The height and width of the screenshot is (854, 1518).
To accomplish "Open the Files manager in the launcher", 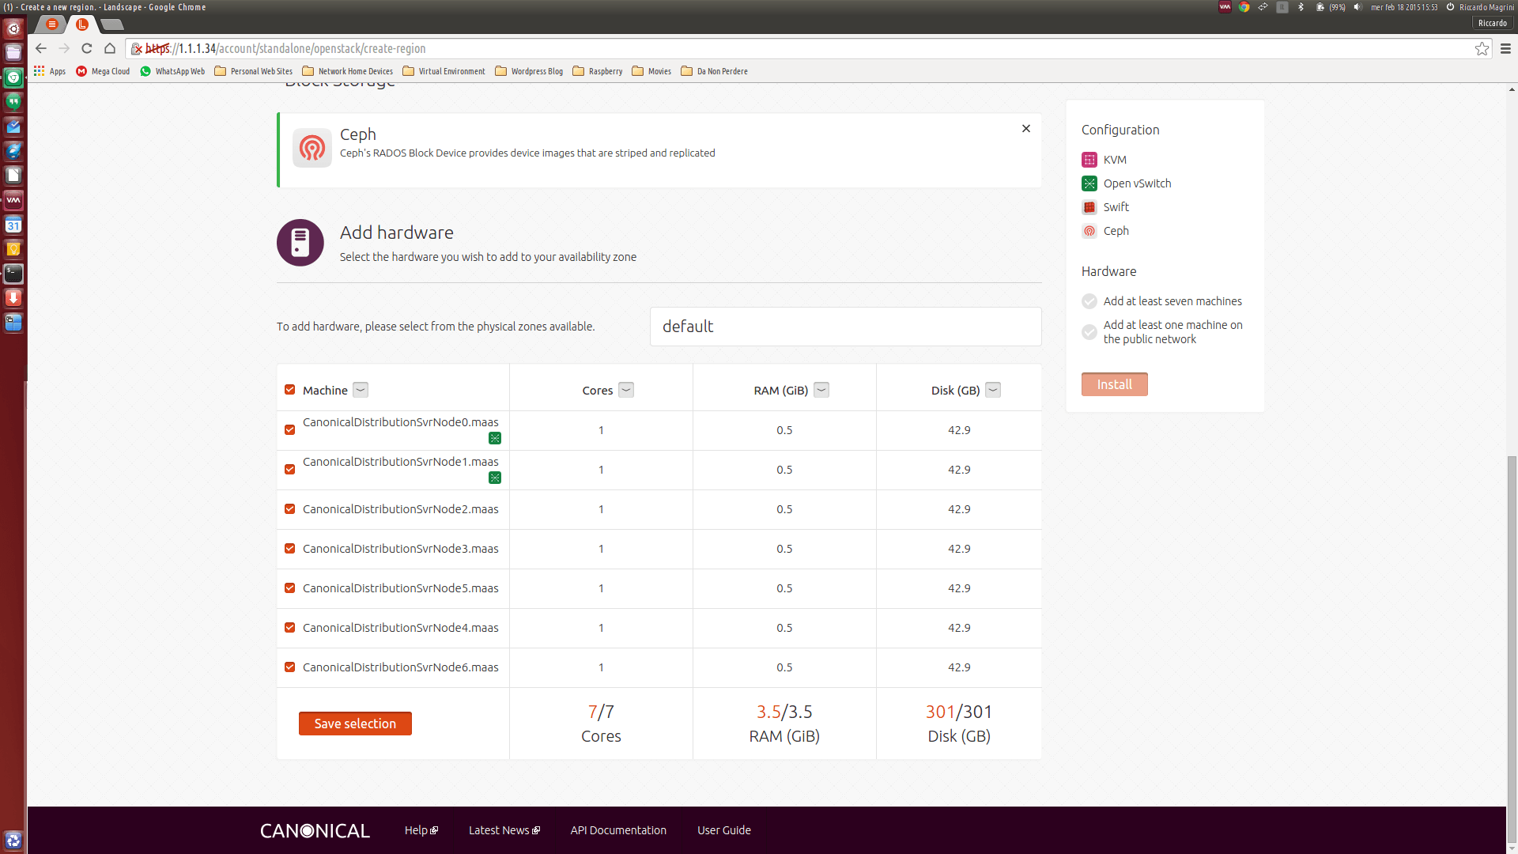I will (x=13, y=53).
